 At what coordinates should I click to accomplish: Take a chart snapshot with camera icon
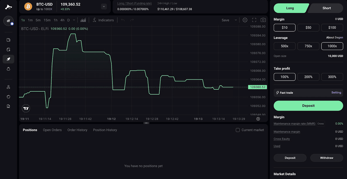pos(263,20)
